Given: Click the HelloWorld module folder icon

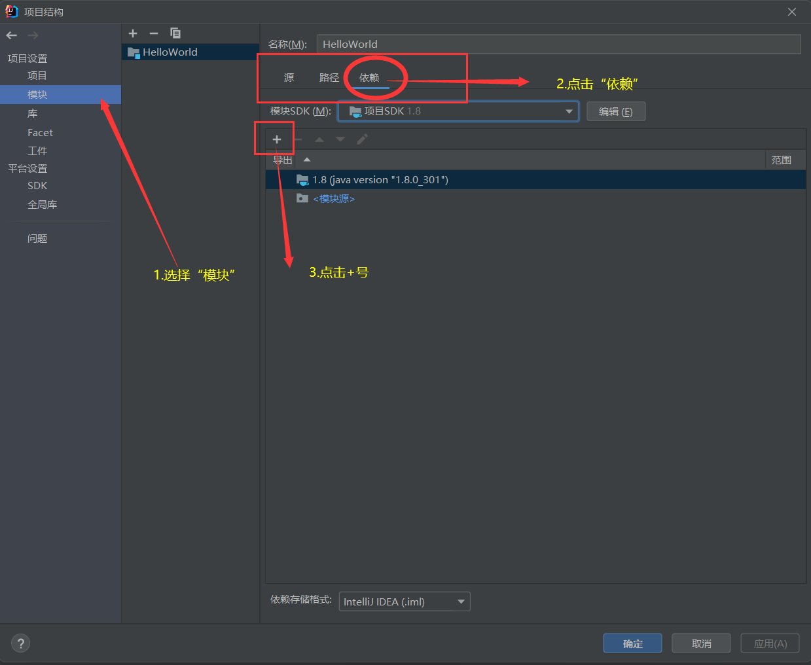Looking at the screenshot, I should coord(134,52).
